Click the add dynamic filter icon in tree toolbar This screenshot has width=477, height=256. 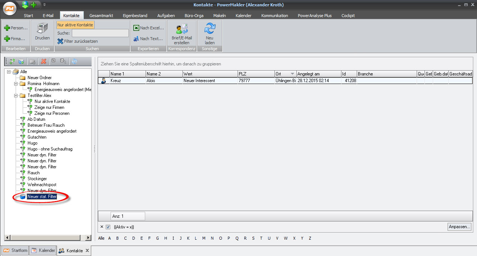pos(12,61)
